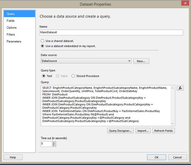Screen dimensions: 191x165
Task: Launch the Query Designer
Action: 120,131
